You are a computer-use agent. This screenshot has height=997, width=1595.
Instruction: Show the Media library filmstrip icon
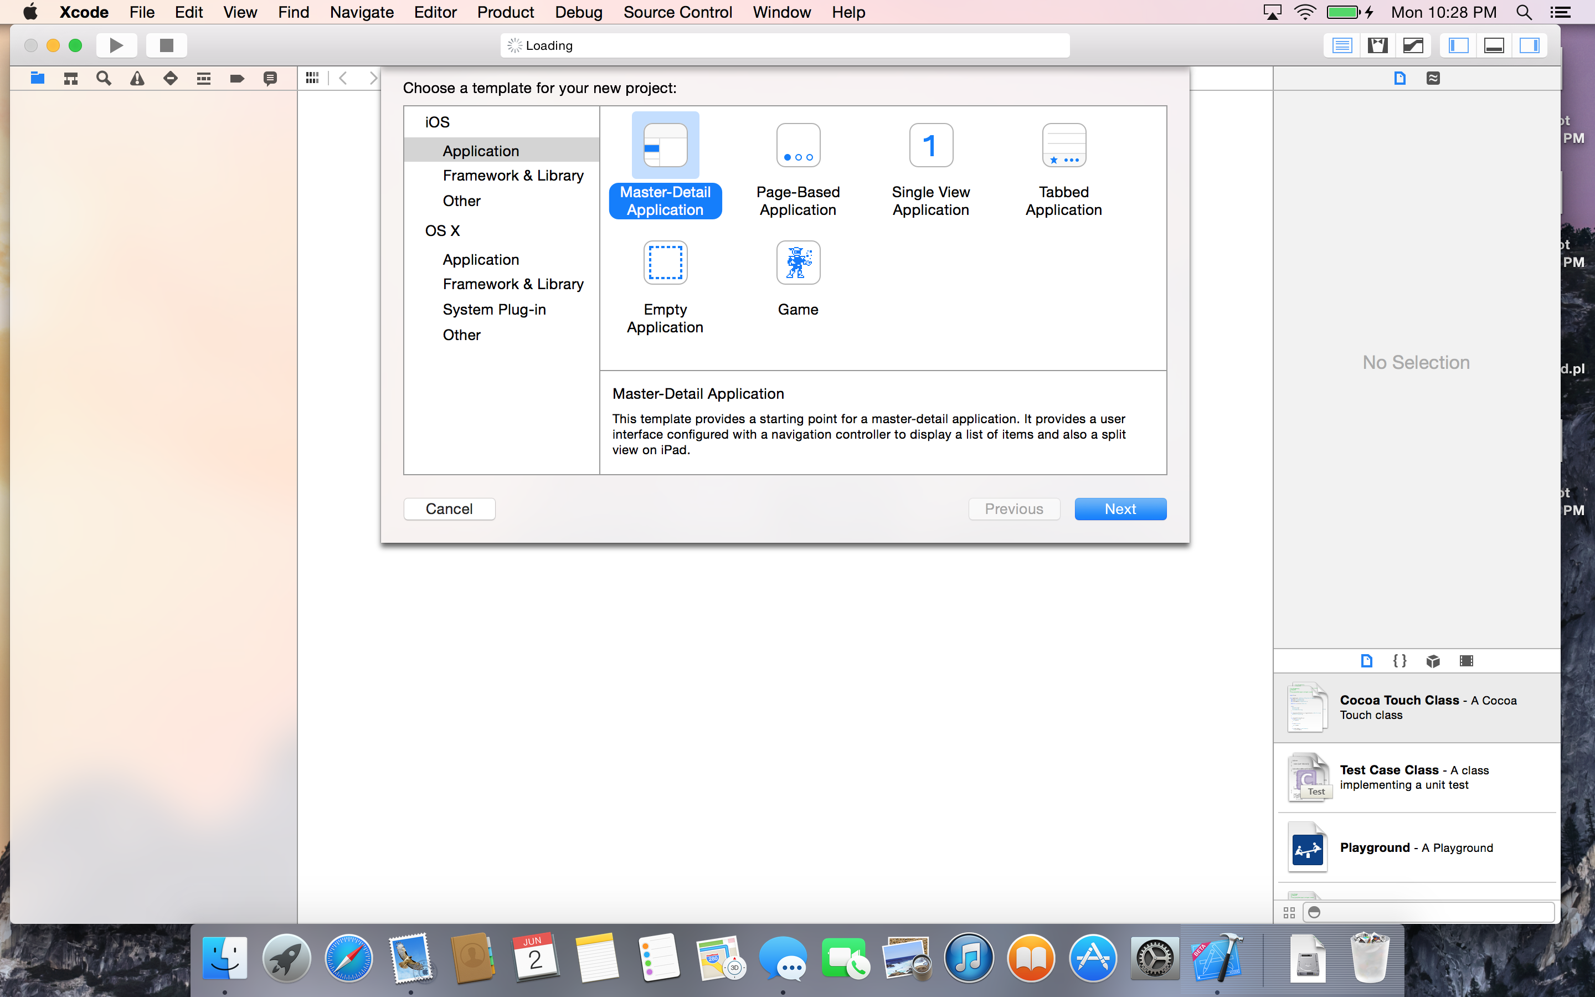[1466, 661]
